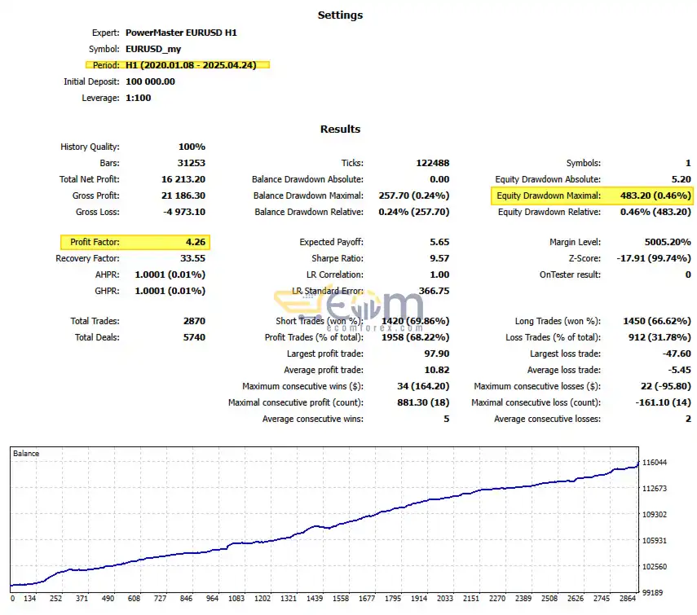Select the Leverage value 1:100
Image resolution: width=697 pixels, height=615 pixels.
pyautogui.click(x=139, y=98)
